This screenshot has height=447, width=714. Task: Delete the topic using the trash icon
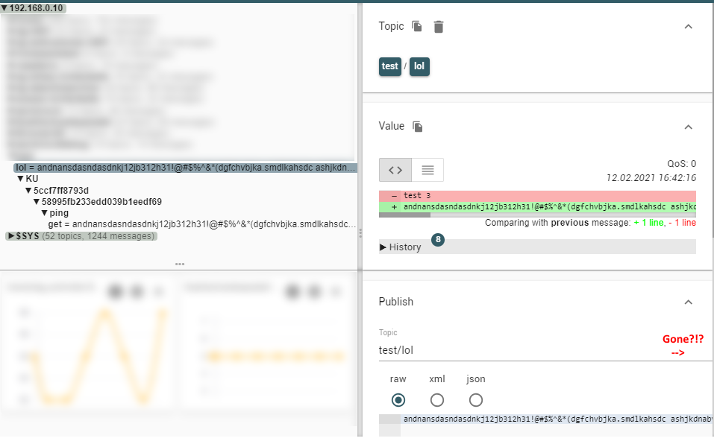click(439, 26)
